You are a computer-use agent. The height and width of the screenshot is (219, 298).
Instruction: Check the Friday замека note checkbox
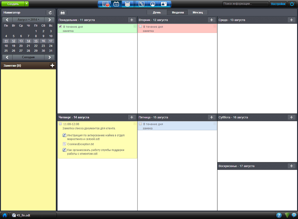[x=140, y=124]
